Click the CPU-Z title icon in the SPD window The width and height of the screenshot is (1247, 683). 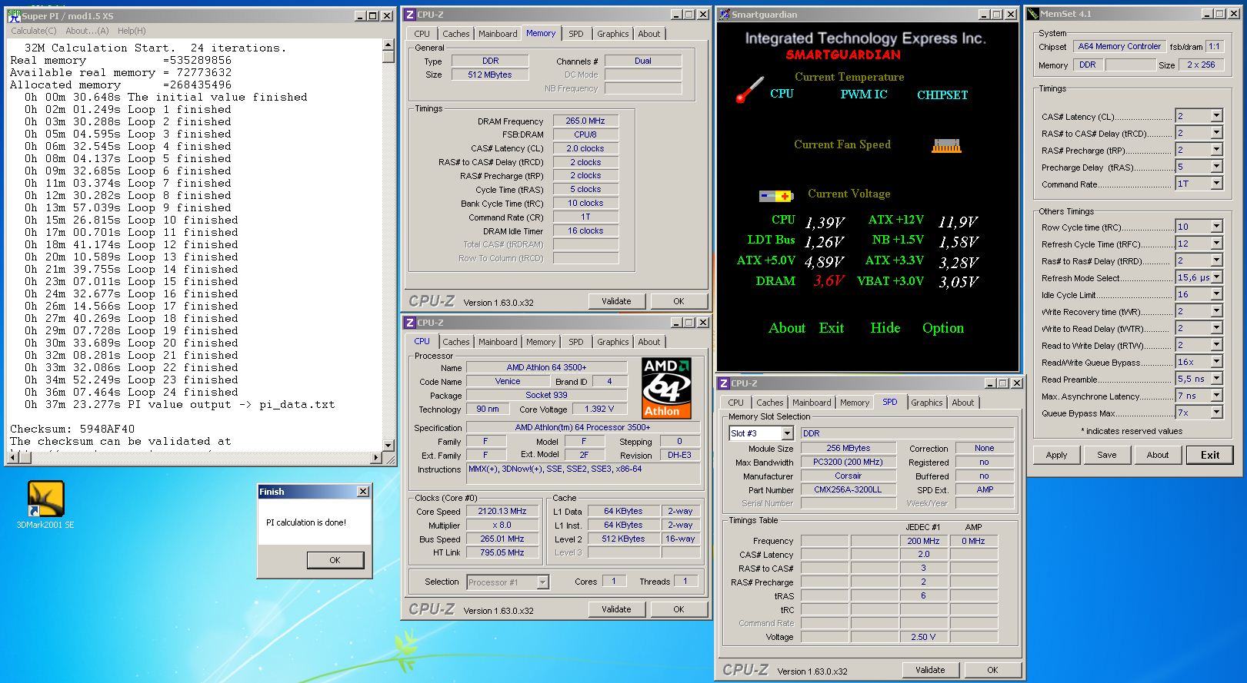[x=724, y=383]
